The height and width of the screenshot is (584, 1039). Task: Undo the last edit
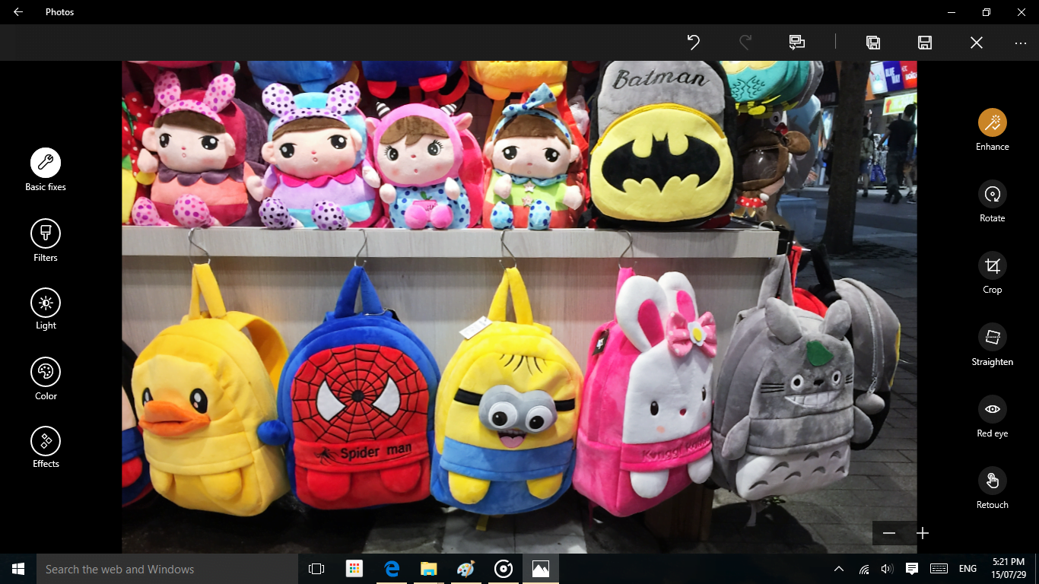point(693,43)
